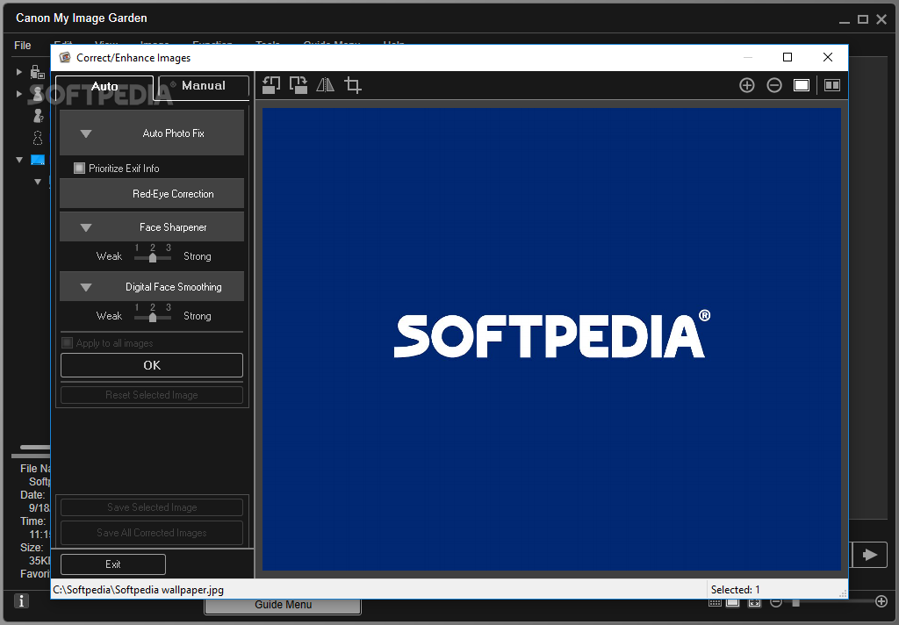The height and width of the screenshot is (625, 899).
Task: Click the Correct/Enhance Images title icon
Action: tap(65, 57)
